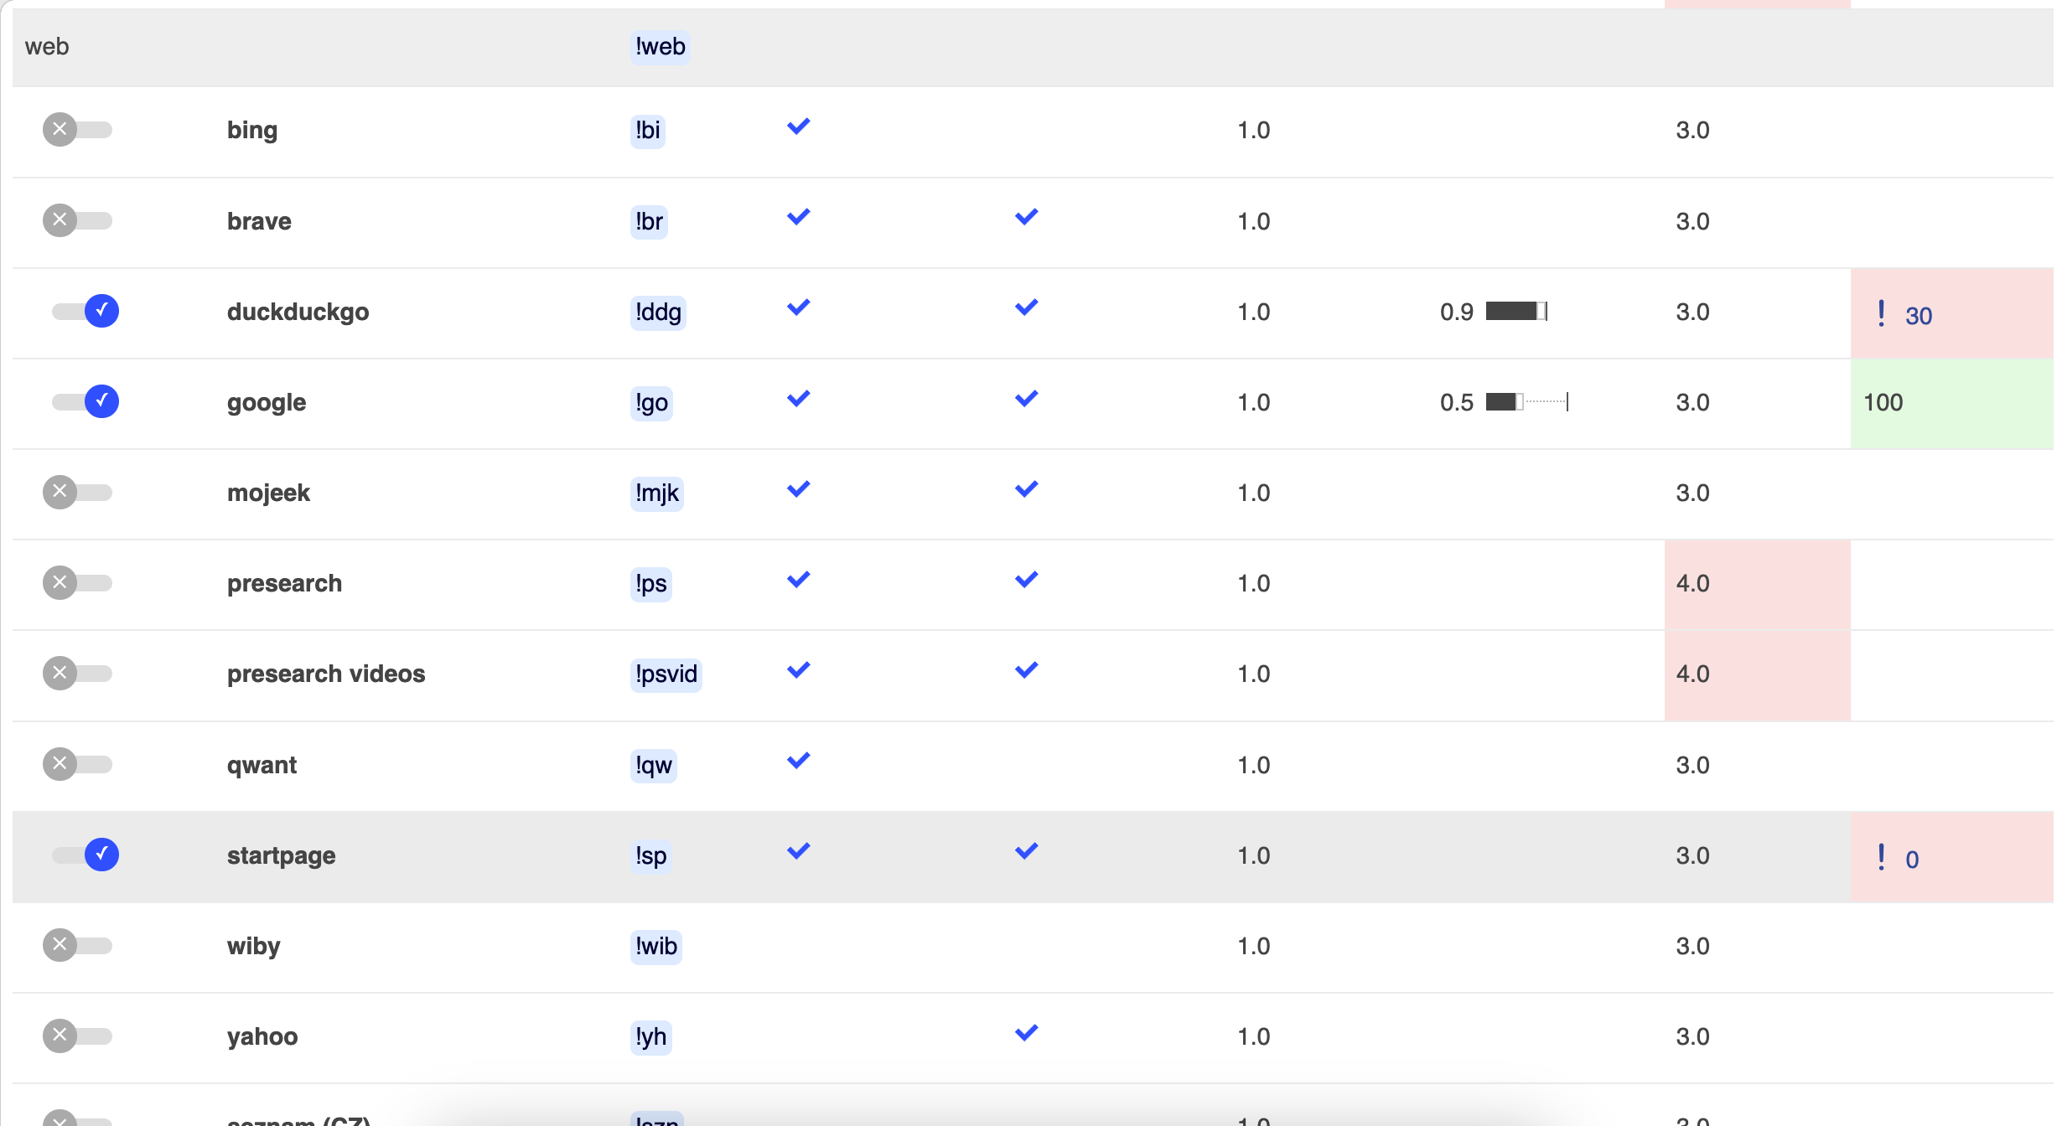The width and height of the screenshot is (2057, 1126).
Task: Click the second checkmark in the brave row
Action: [1027, 217]
